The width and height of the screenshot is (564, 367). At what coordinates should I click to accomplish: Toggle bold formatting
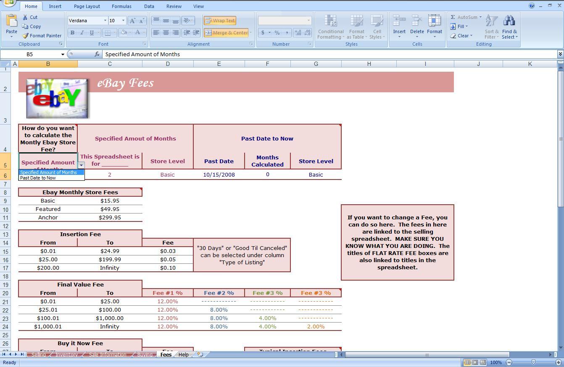72,32
